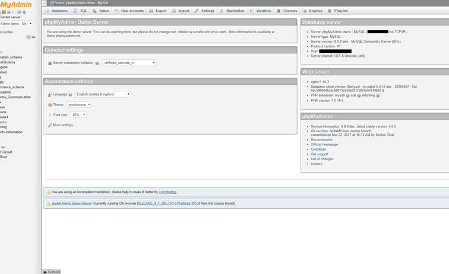Click the contributing link in translation notice

(168, 192)
